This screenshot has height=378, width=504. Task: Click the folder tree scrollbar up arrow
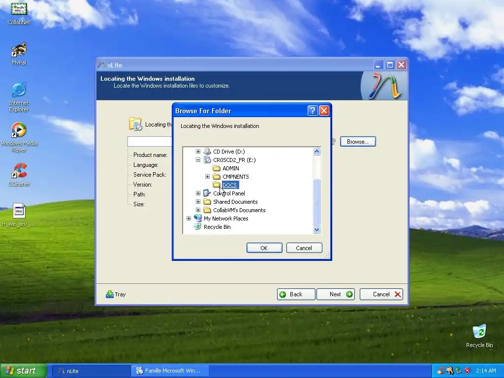click(316, 152)
